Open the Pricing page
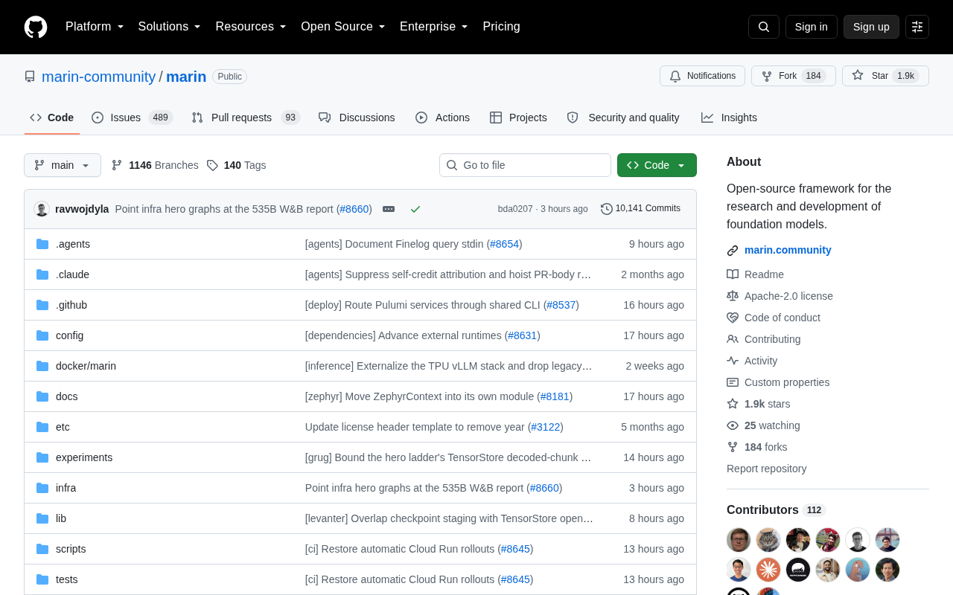The image size is (953, 595). [x=501, y=27]
